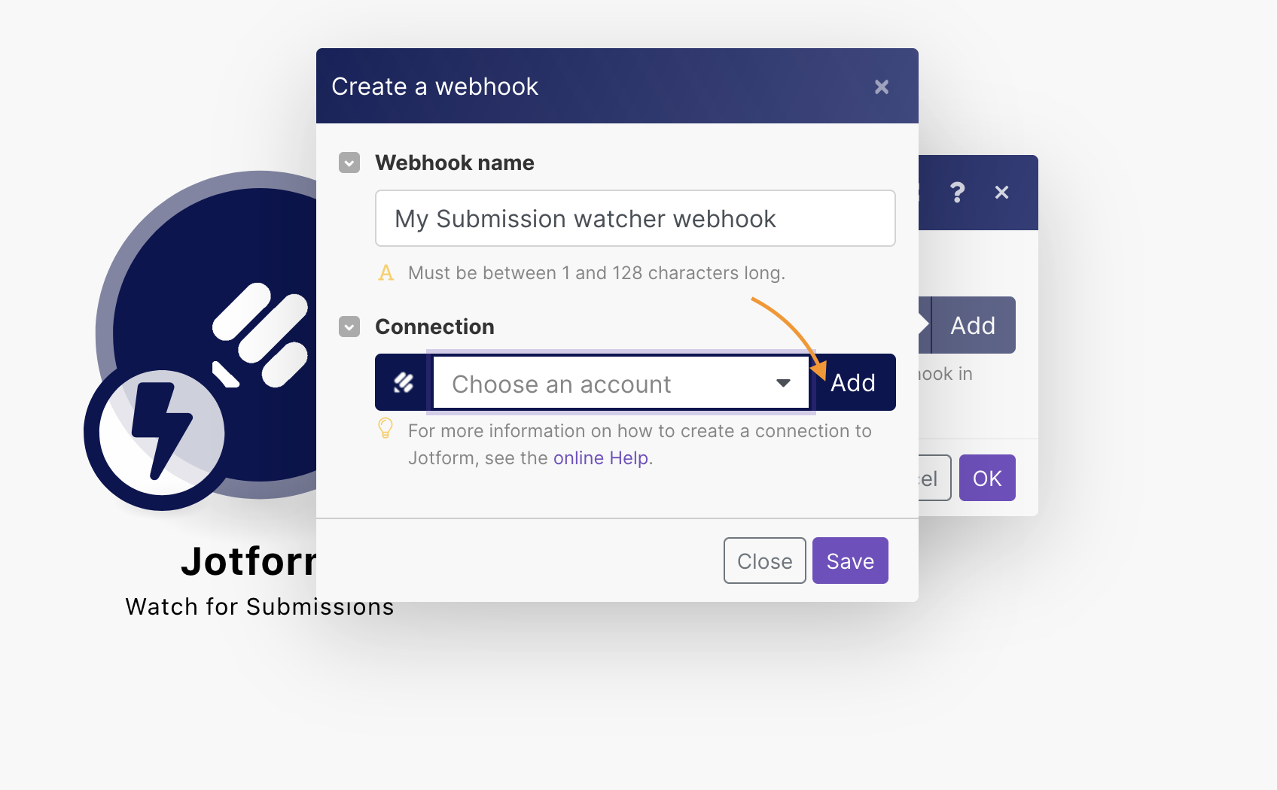1277x790 pixels.
Task: Click the Jotform logo in the connection selector
Action: 404,383
